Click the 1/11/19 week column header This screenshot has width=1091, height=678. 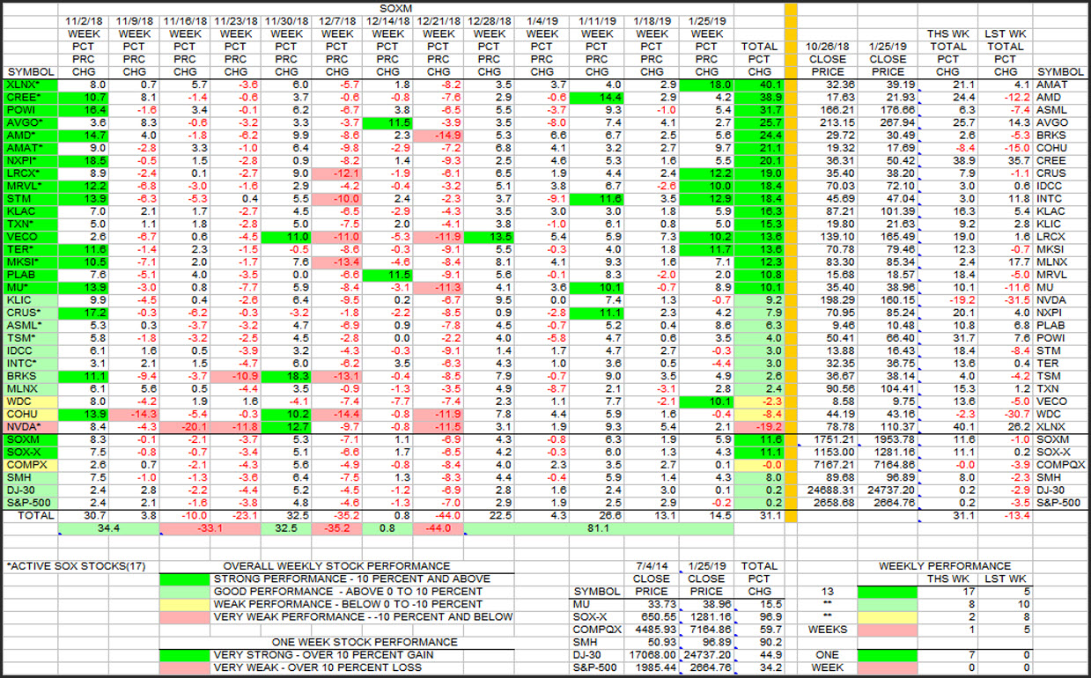click(596, 20)
